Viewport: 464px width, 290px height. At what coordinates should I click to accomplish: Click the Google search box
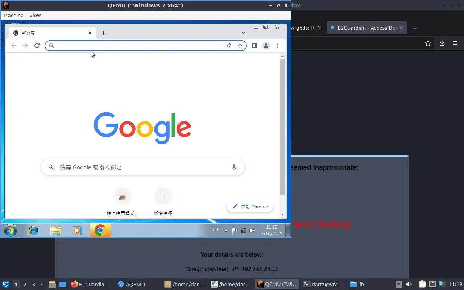(142, 167)
